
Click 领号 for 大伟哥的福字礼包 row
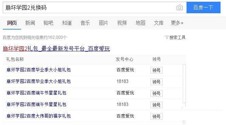pyautogui.click(x=156, y=117)
